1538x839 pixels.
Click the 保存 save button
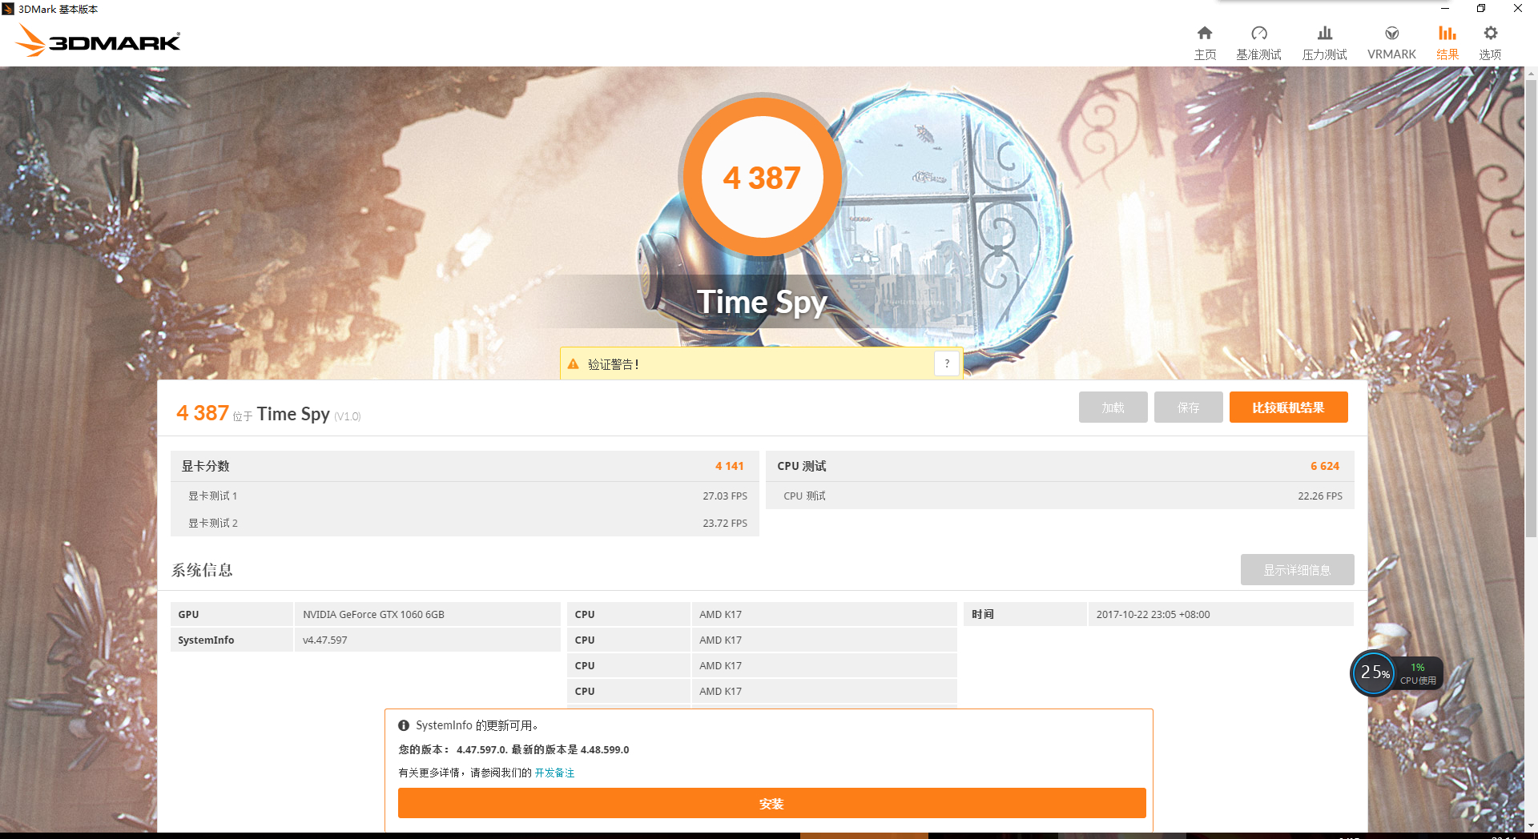pyautogui.click(x=1188, y=407)
